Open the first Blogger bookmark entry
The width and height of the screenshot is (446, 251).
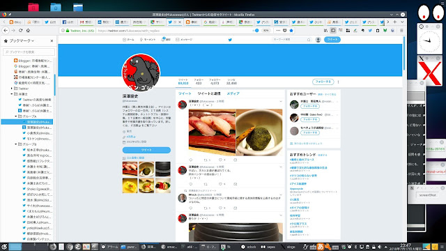point(33,61)
